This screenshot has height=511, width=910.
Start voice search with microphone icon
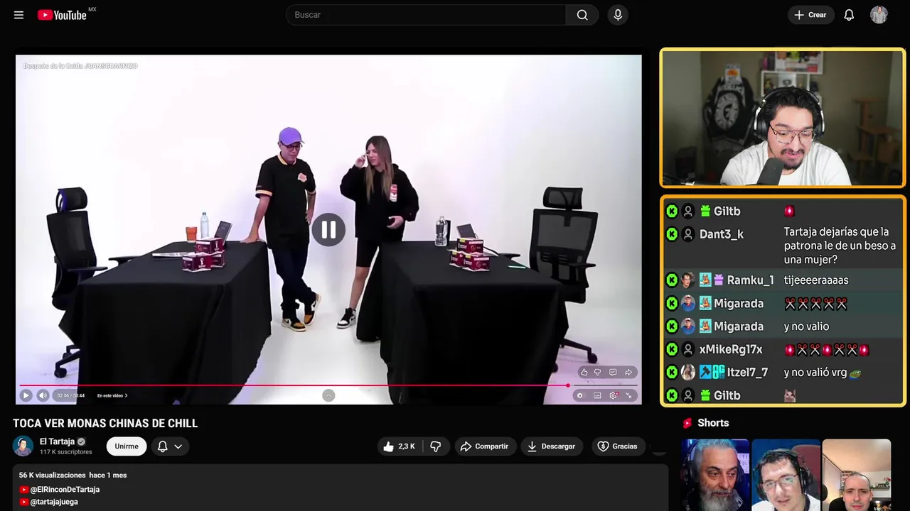[x=617, y=15]
